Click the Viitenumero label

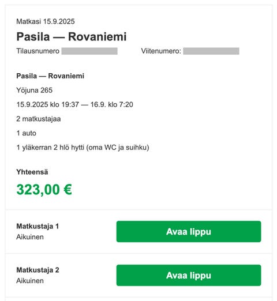coord(161,51)
